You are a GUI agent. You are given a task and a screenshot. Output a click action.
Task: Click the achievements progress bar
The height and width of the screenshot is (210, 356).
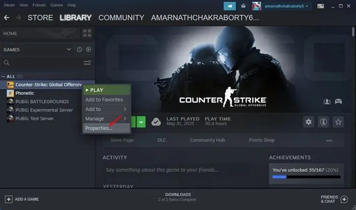pyautogui.click(x=307, y=177)
